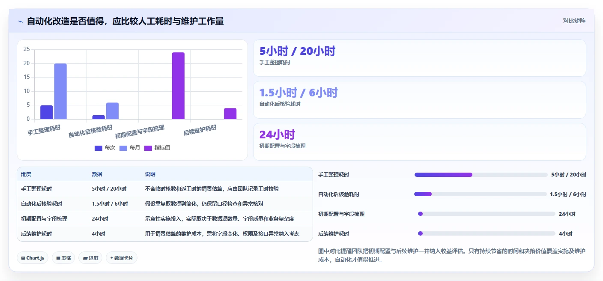Image resolution: width=603 pixels, height=281 pixels.
Task: Click the 后续维护耗时 progress bar
Action: (x=487, y=233)
